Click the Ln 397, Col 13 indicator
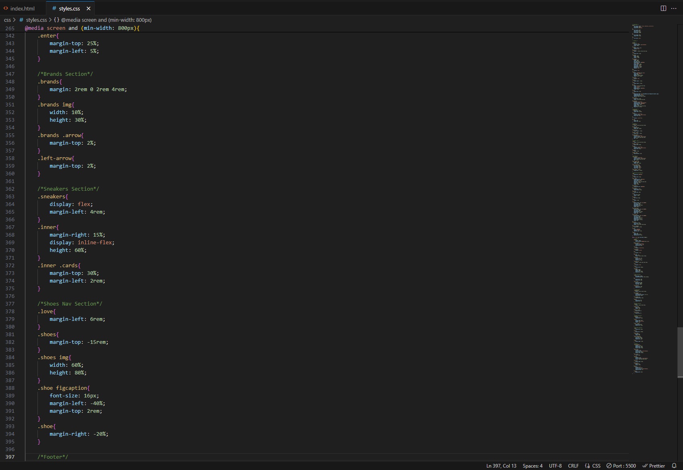 [x=501, y=466]
